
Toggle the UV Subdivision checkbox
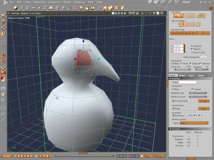173,101
